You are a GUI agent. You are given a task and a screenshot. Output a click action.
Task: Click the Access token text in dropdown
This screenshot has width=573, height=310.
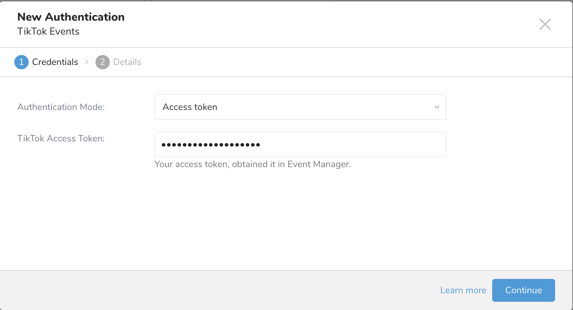[x=190, y=107]
